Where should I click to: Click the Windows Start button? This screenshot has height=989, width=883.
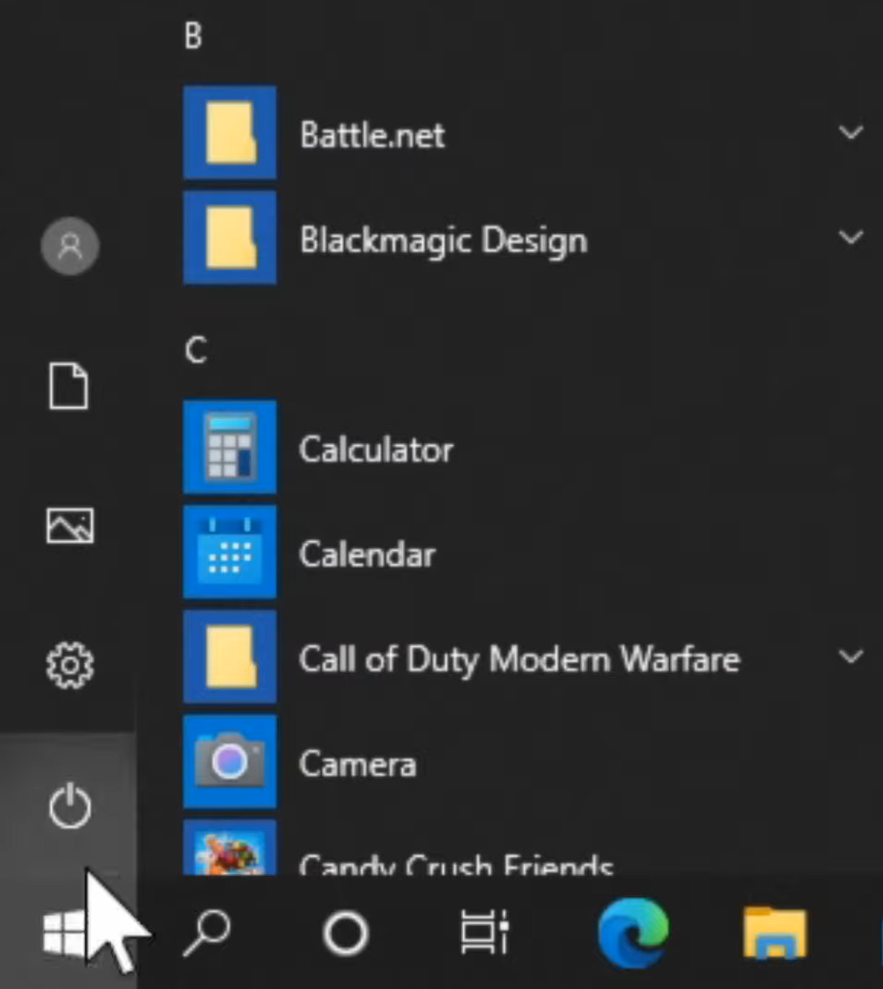(64, 933)
